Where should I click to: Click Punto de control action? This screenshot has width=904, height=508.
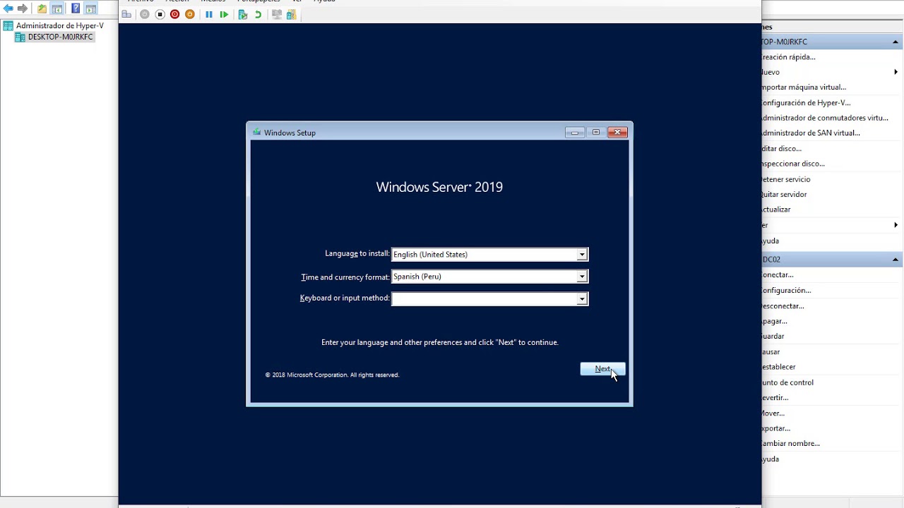click(x=787, y=382)
